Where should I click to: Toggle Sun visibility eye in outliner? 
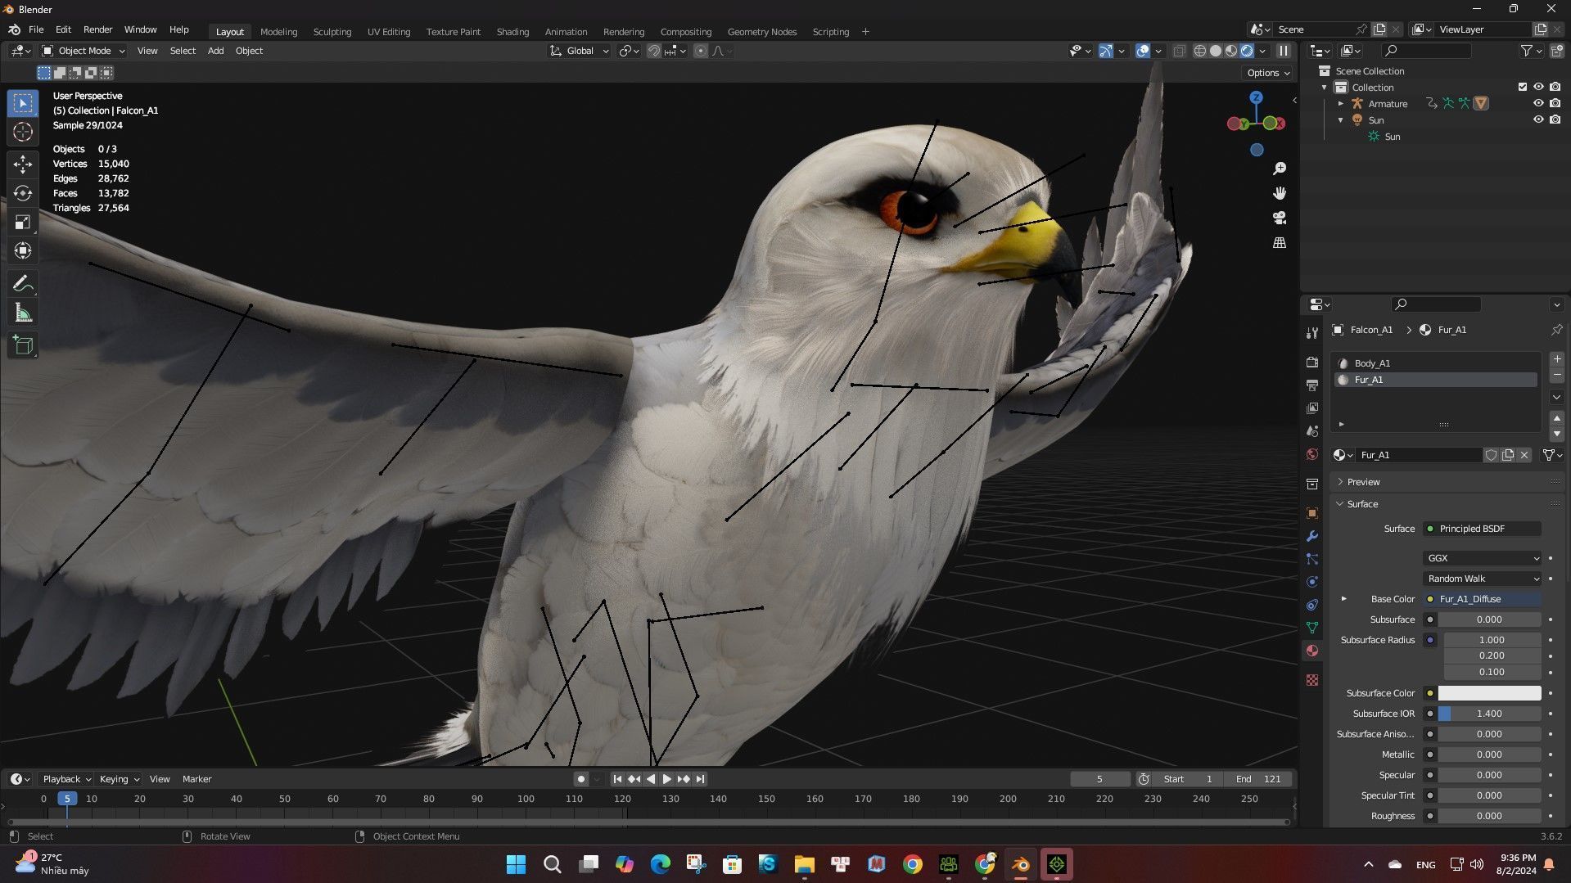click(x=1538, y=119)
